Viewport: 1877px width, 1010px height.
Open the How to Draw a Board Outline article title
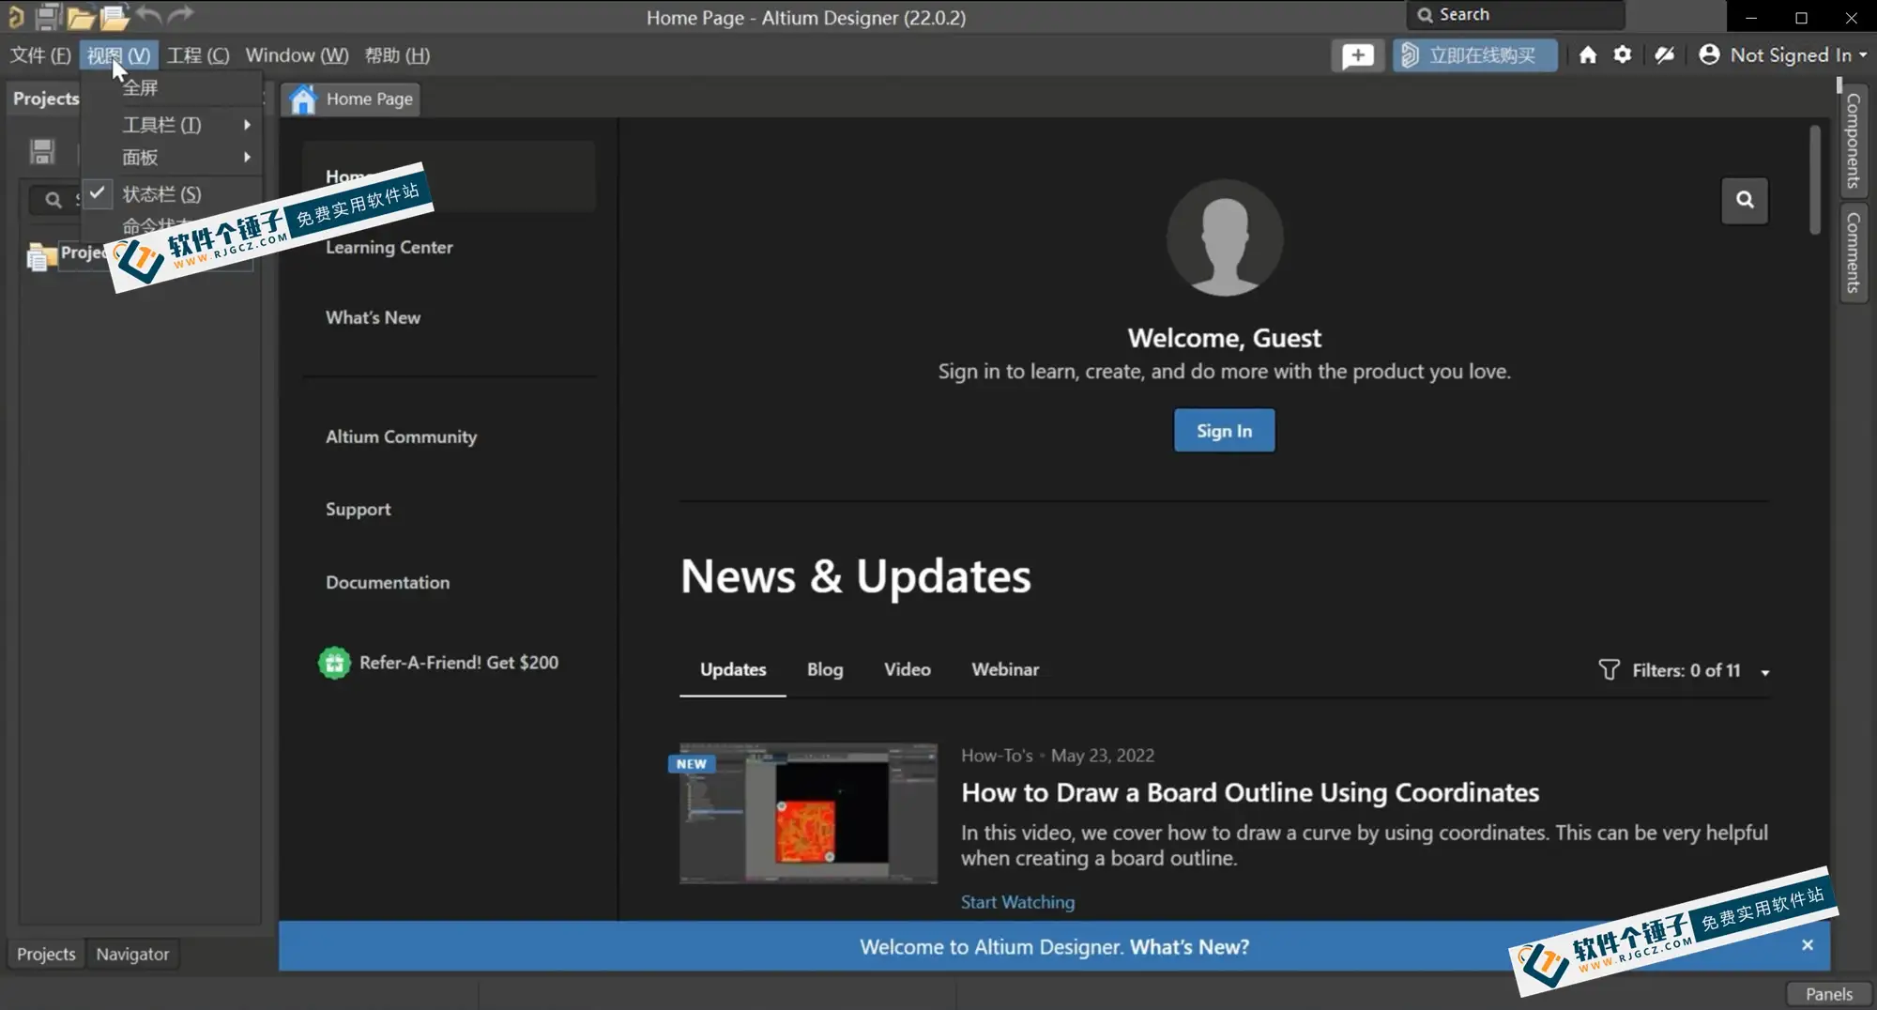coord(1249,792)
